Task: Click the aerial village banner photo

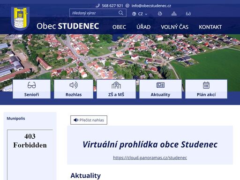Action: point(120,56)
